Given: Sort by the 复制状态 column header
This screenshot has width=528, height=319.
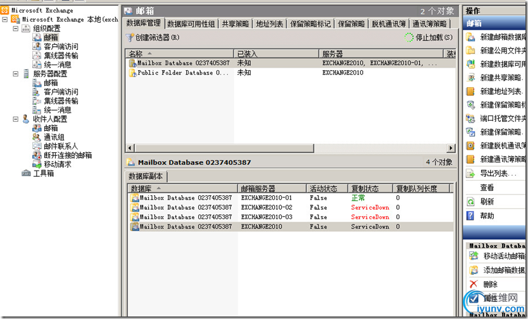Looking at the screenshot, I should click(371, 189).
